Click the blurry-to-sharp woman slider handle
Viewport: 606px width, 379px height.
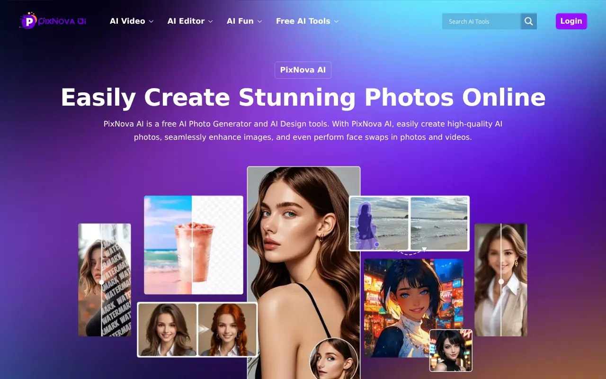point(501,281)
